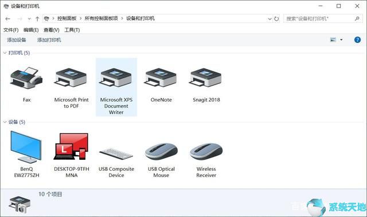Open the address bar history dropdown
The width and height of the screenshot is (367, 217).
click(x=270, y=19)
